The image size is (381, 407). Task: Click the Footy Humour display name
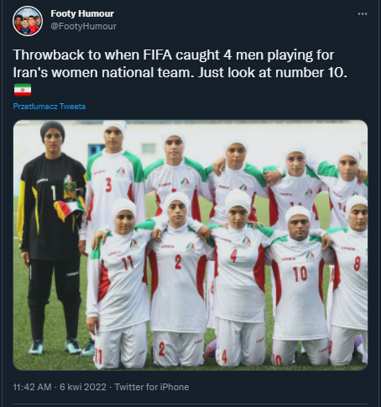[82, 13]
